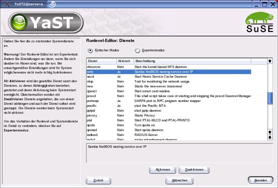Click the YaST2@server-a title bar label

(28, 4)
